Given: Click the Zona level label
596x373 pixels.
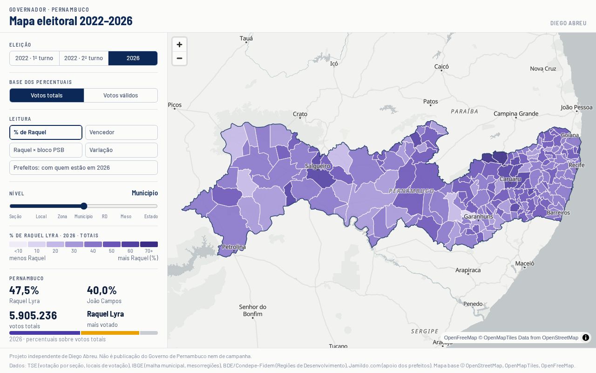Looking at the screenshot, I should click(x=62, y=217).
